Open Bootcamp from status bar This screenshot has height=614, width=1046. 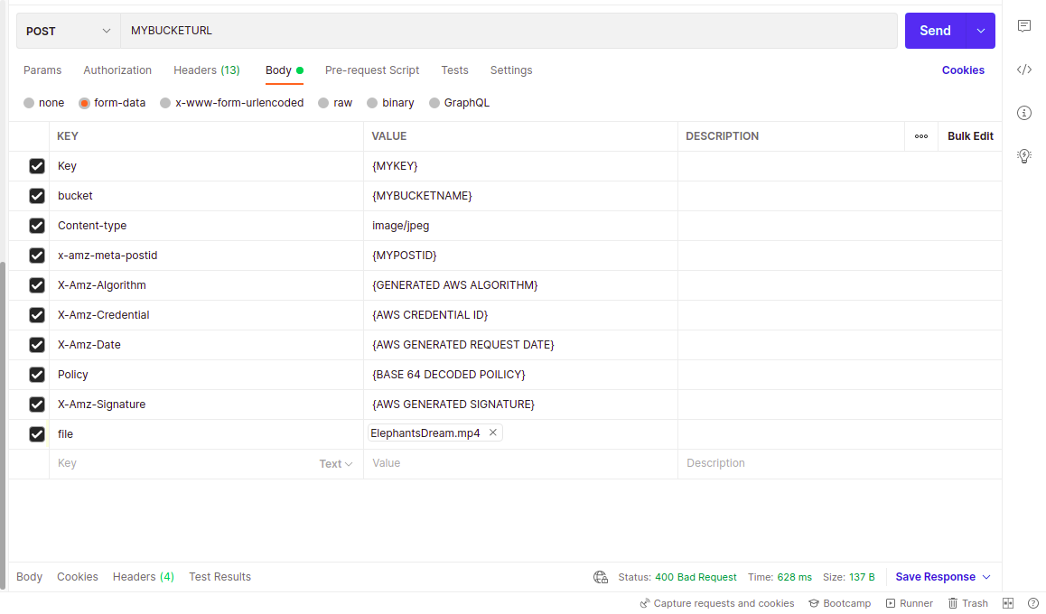point(840,603)
